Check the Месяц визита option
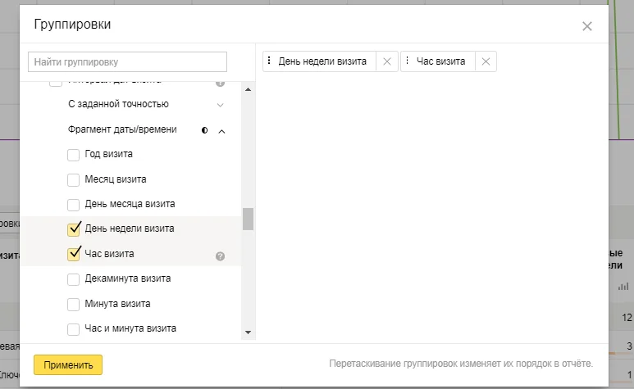Image resolution: width=634 pixels, height=389 pixels. [74, 179]
